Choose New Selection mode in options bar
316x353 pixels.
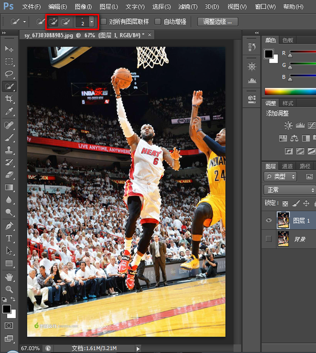click(x=41, y=22)
